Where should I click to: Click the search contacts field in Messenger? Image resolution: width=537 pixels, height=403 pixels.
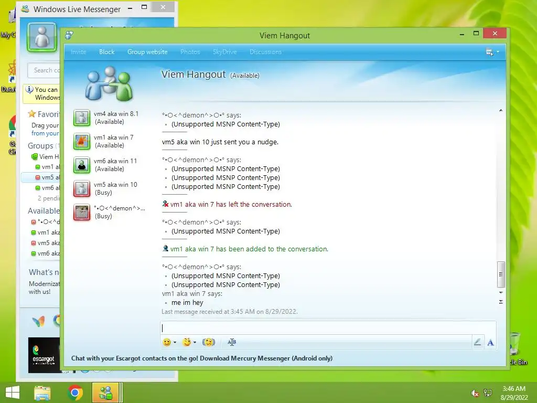(x=44, y=70)
